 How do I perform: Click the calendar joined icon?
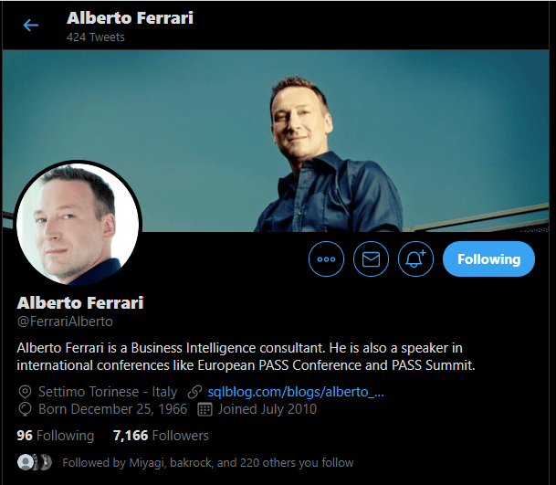pos(205,409)
